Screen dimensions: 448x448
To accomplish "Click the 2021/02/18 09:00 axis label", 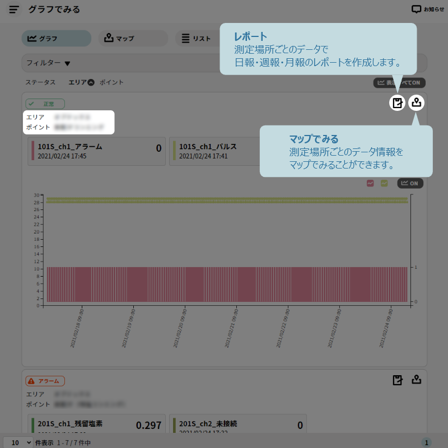I will click(x=77, y=328).
